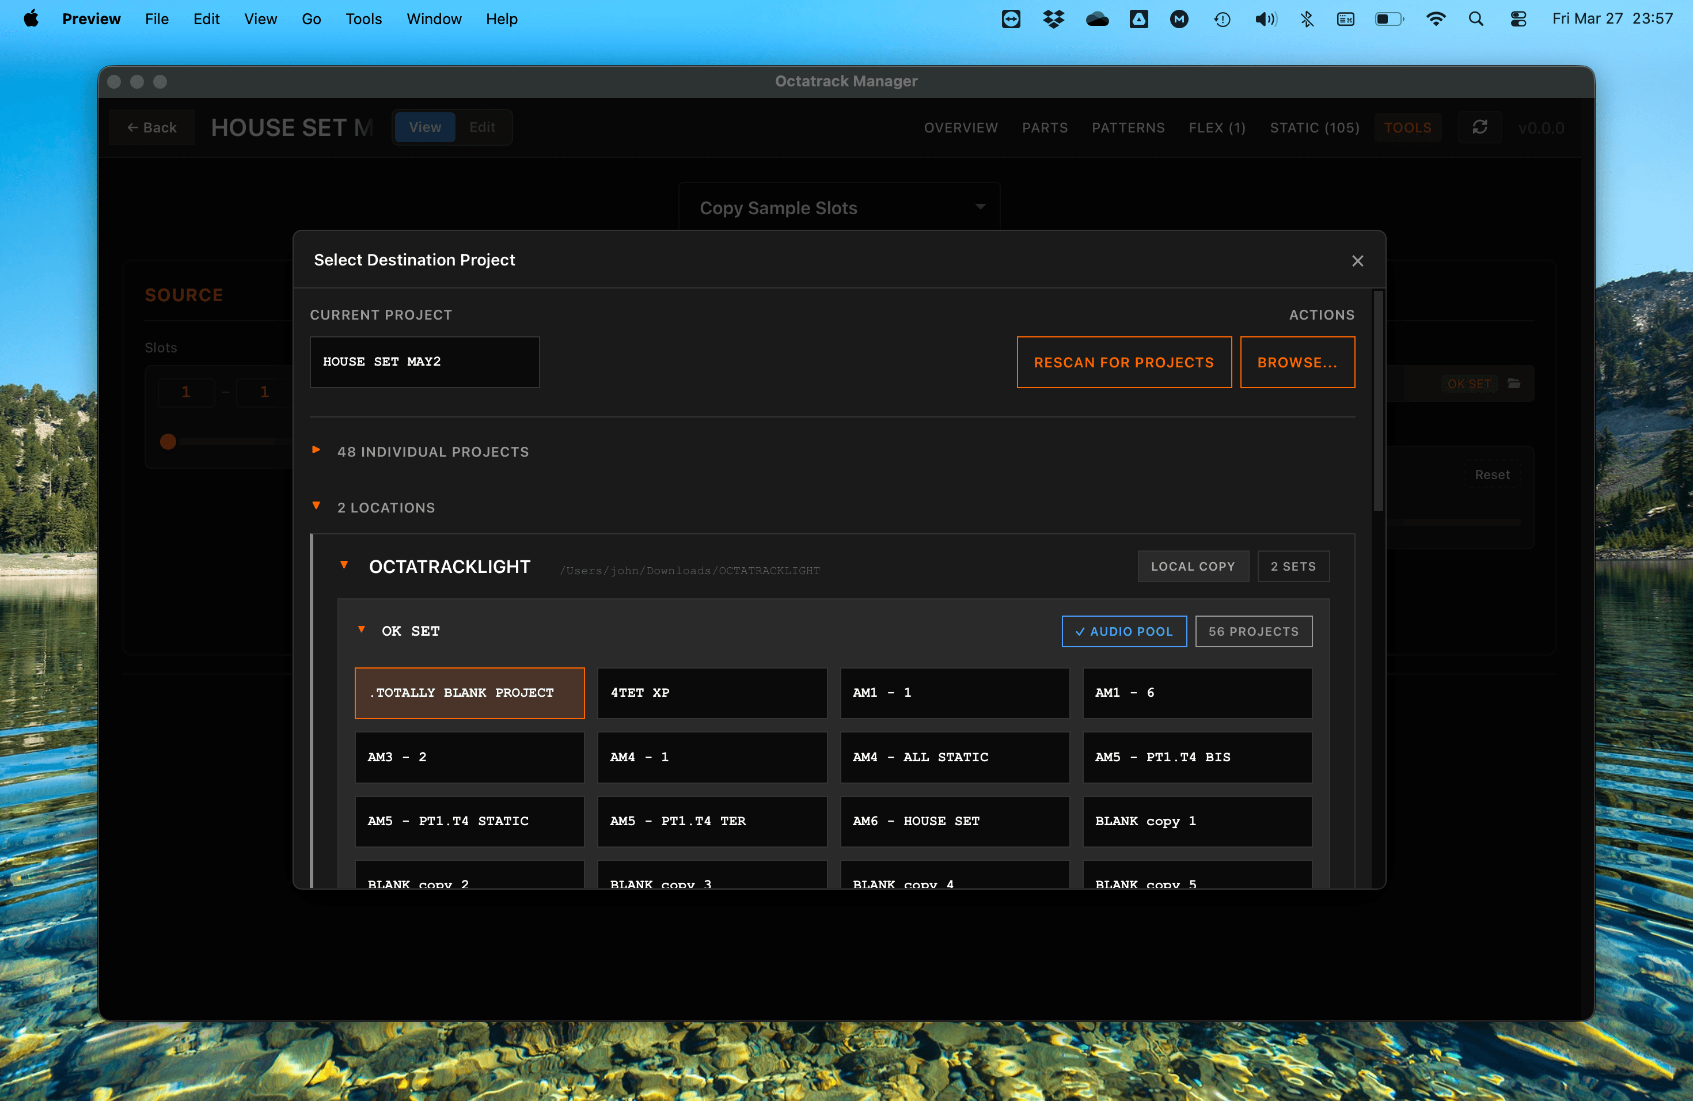1693x1101 pixels.
Task: Click the slots range slider handle
Action: click(168, 442)
